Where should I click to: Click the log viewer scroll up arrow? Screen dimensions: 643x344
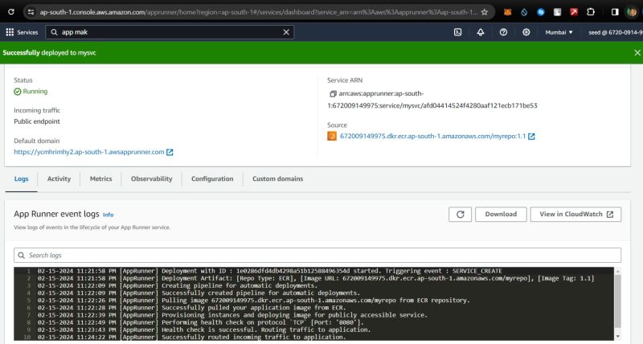[x=617, y=271]
